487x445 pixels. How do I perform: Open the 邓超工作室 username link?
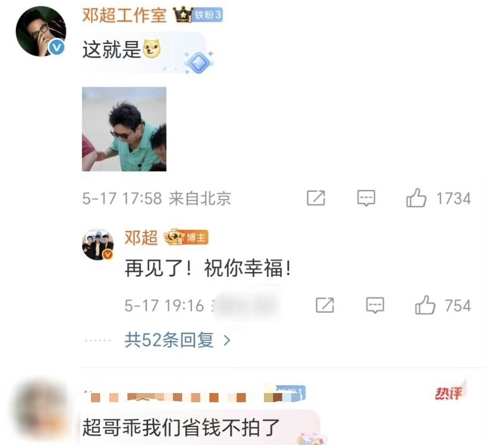click(124, 15)
